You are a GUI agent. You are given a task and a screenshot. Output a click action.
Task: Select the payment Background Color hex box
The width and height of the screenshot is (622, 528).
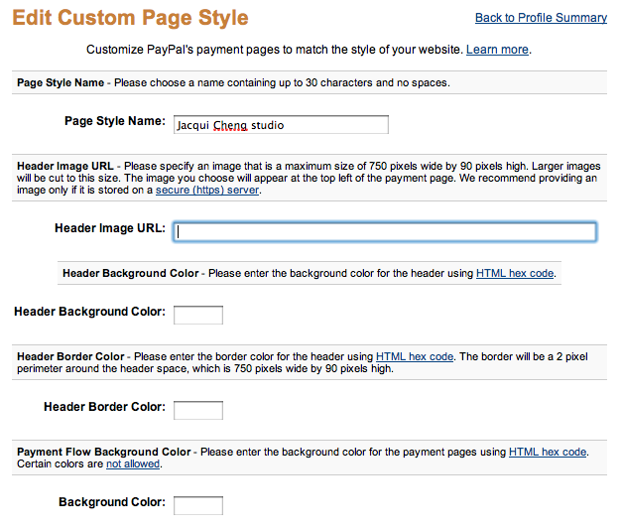click(198, 505)
